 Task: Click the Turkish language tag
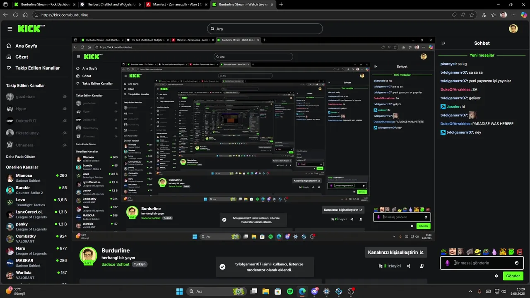pyautogui.click(x=140, y=264)
